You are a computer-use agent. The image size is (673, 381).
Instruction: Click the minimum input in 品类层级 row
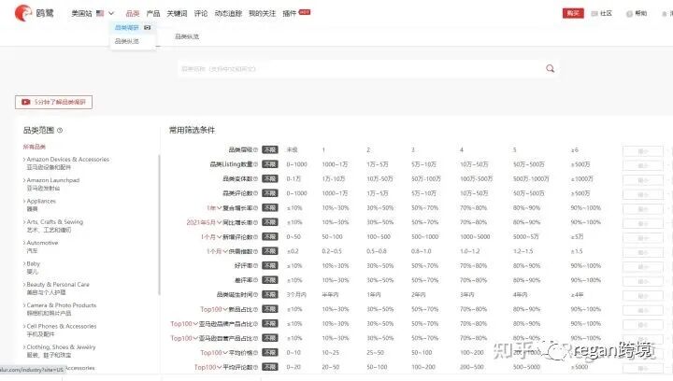click(642, 151)
